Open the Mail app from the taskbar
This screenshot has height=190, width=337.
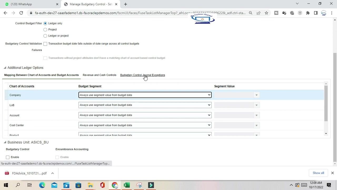[x=54, y=185]
